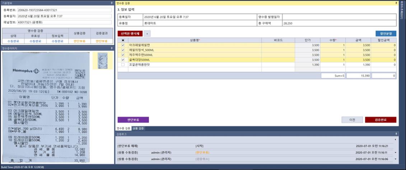Sort by the 금액 column header
The image size is (406, 170).
point(358,40)
